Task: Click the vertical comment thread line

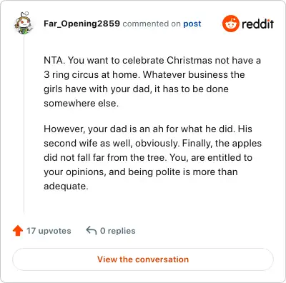Action: (x=24, y=124)
